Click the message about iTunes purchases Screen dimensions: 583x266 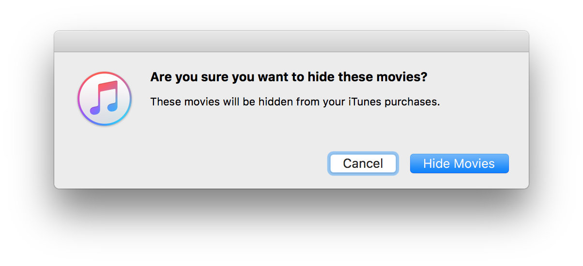point(295,102)
